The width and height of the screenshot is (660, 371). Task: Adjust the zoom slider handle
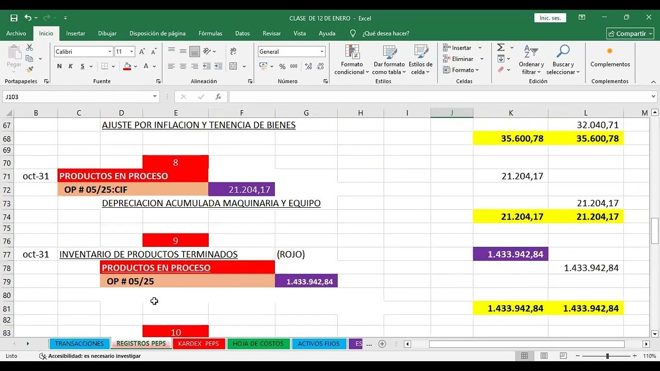pos(607,356)
